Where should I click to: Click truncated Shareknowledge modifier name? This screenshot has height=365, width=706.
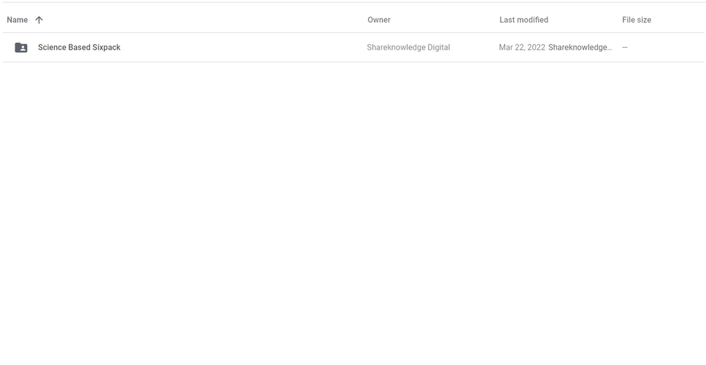(580, 48)
